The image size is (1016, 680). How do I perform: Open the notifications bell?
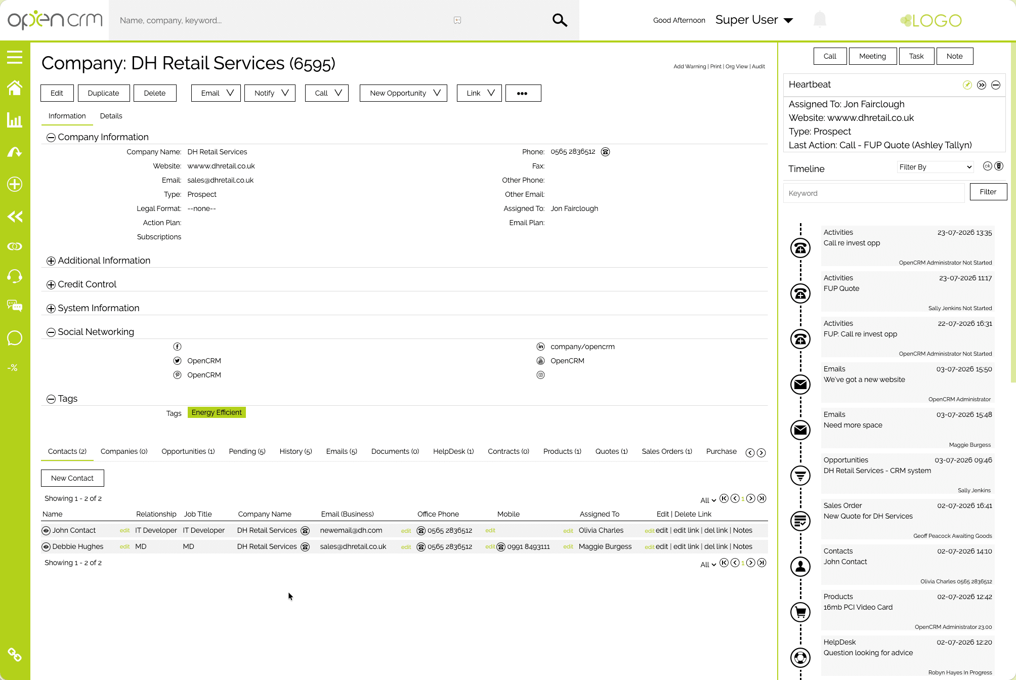(x=820, y=20)
